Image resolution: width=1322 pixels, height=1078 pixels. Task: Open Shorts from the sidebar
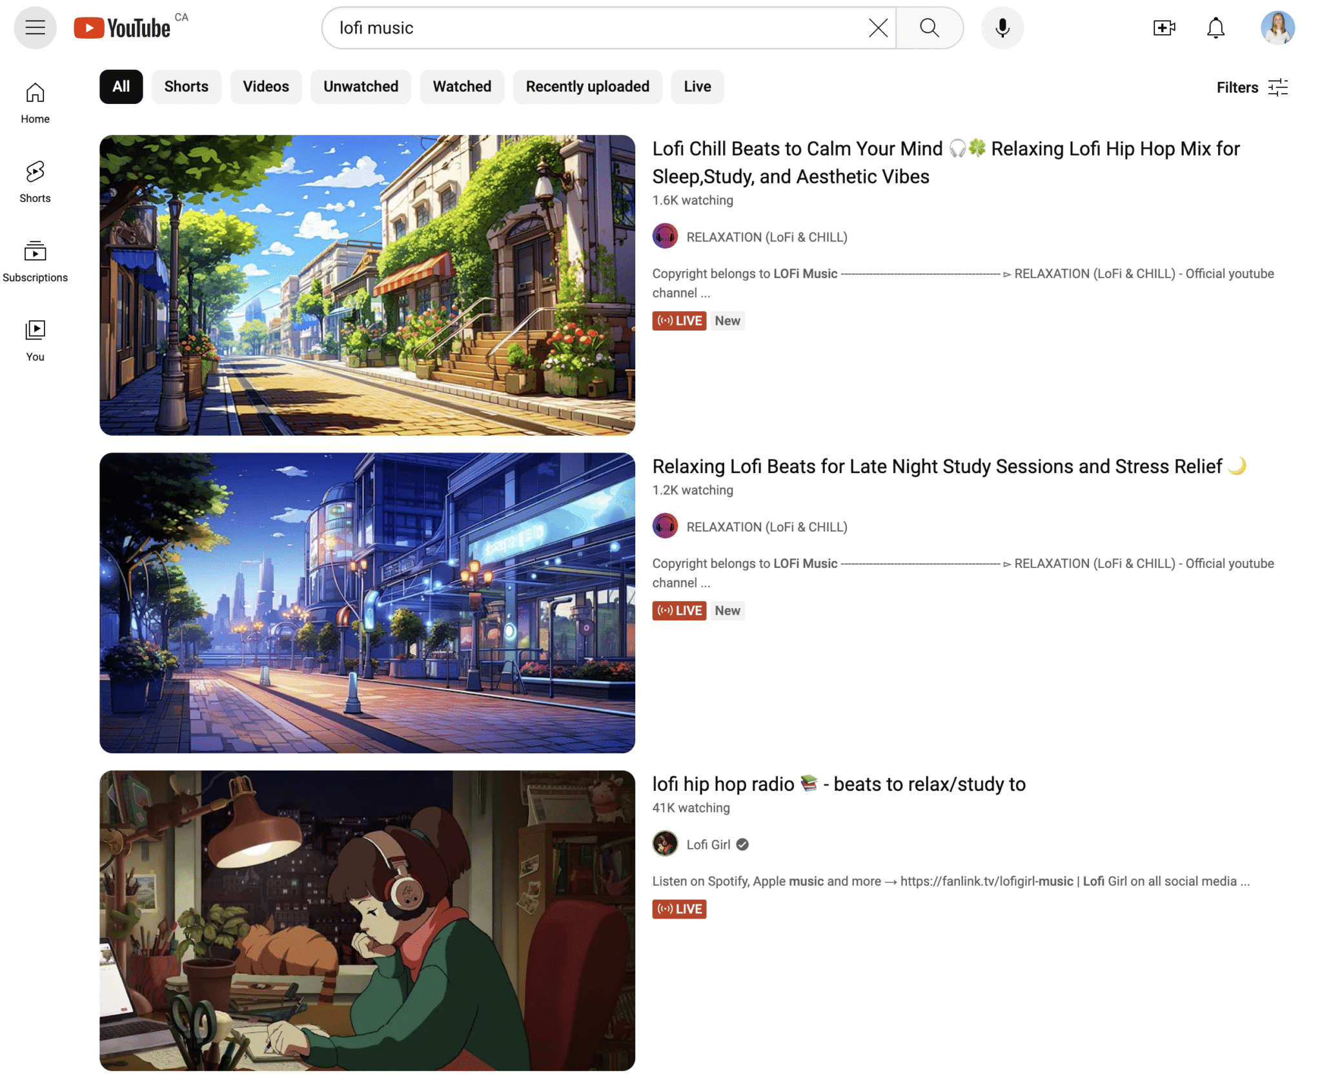coord(35,182)
